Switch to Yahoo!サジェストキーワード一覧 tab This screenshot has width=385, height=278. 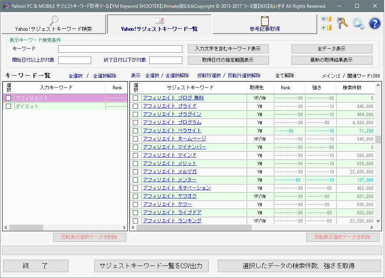pyautogui.click(x=159, y=24)
